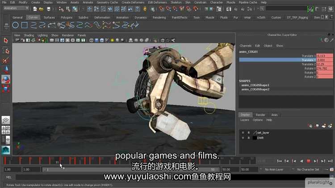Create a NURBS circle from the shelf
335x188 pixels.
pos(15,25)
